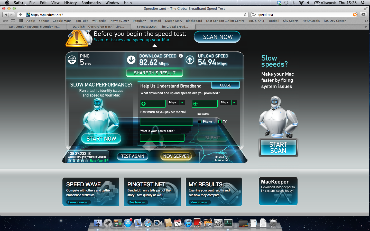This screenshot has width=370, height=231.
Task: Open System Preferences in the Dock
Action: pos(218,223)
